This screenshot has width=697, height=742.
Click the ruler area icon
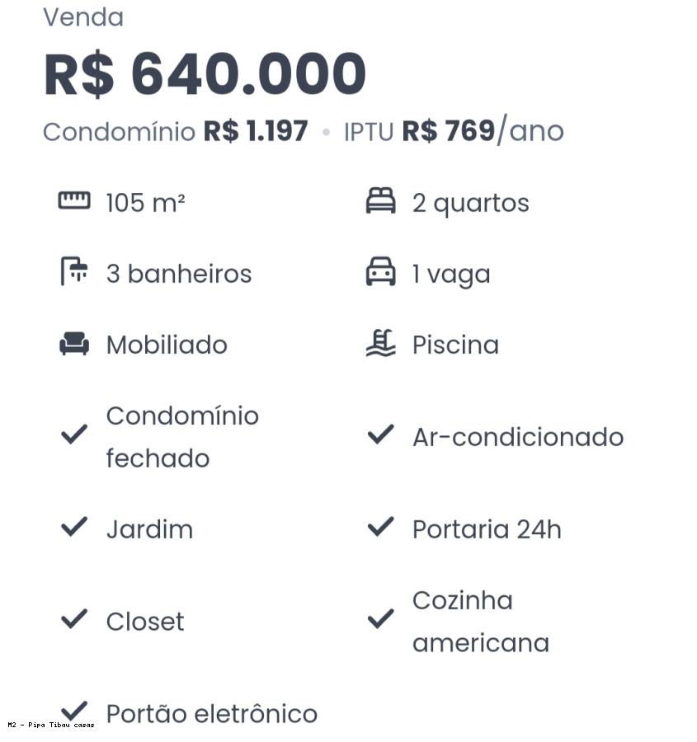click(74, 200)
